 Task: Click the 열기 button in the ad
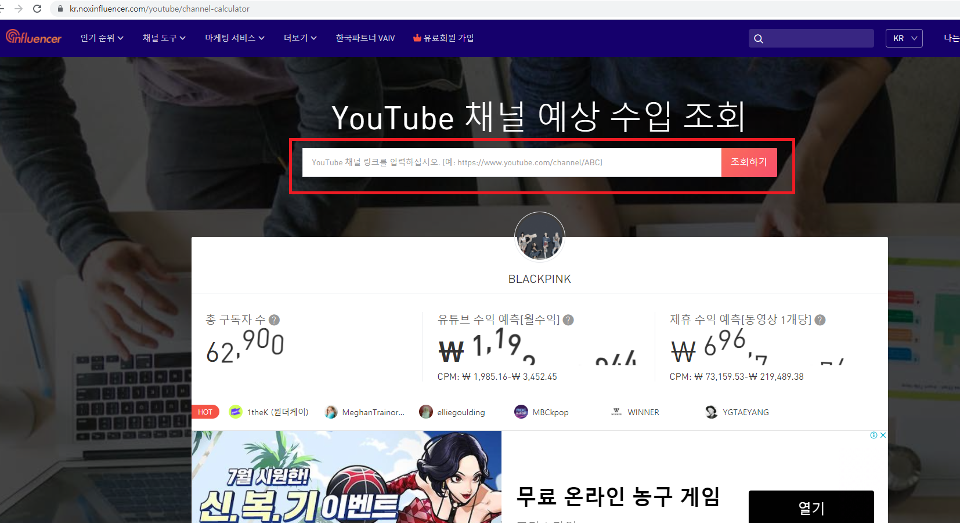pos(811,507)
